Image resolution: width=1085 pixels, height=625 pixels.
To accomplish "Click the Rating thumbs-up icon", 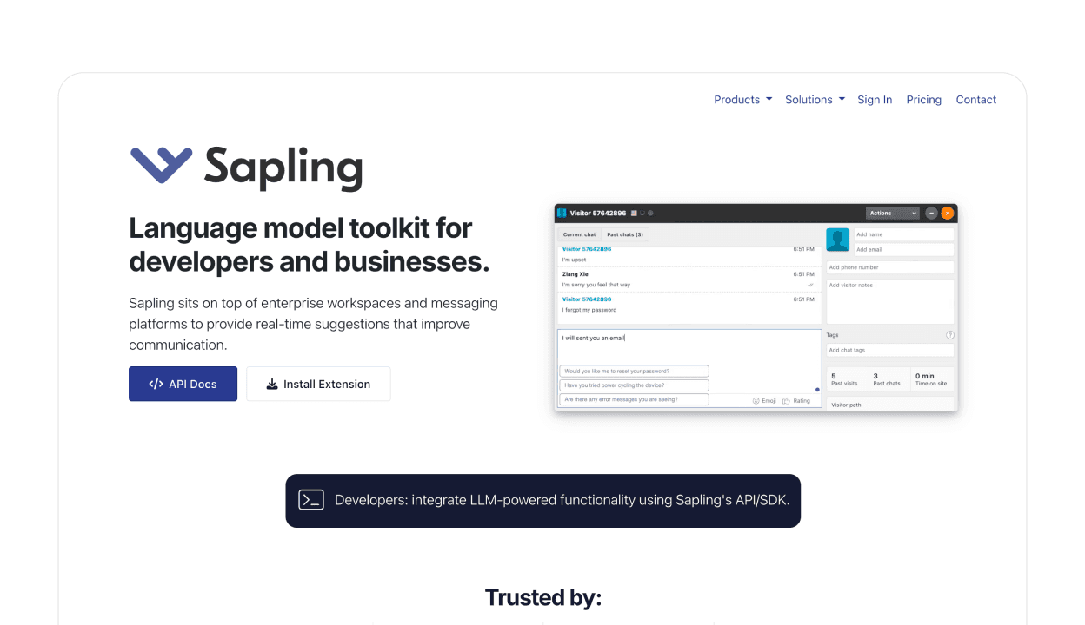I will pos(786,401).
